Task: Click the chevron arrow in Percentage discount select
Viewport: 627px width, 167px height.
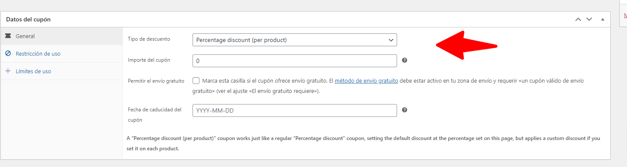Action: point(391,40)
